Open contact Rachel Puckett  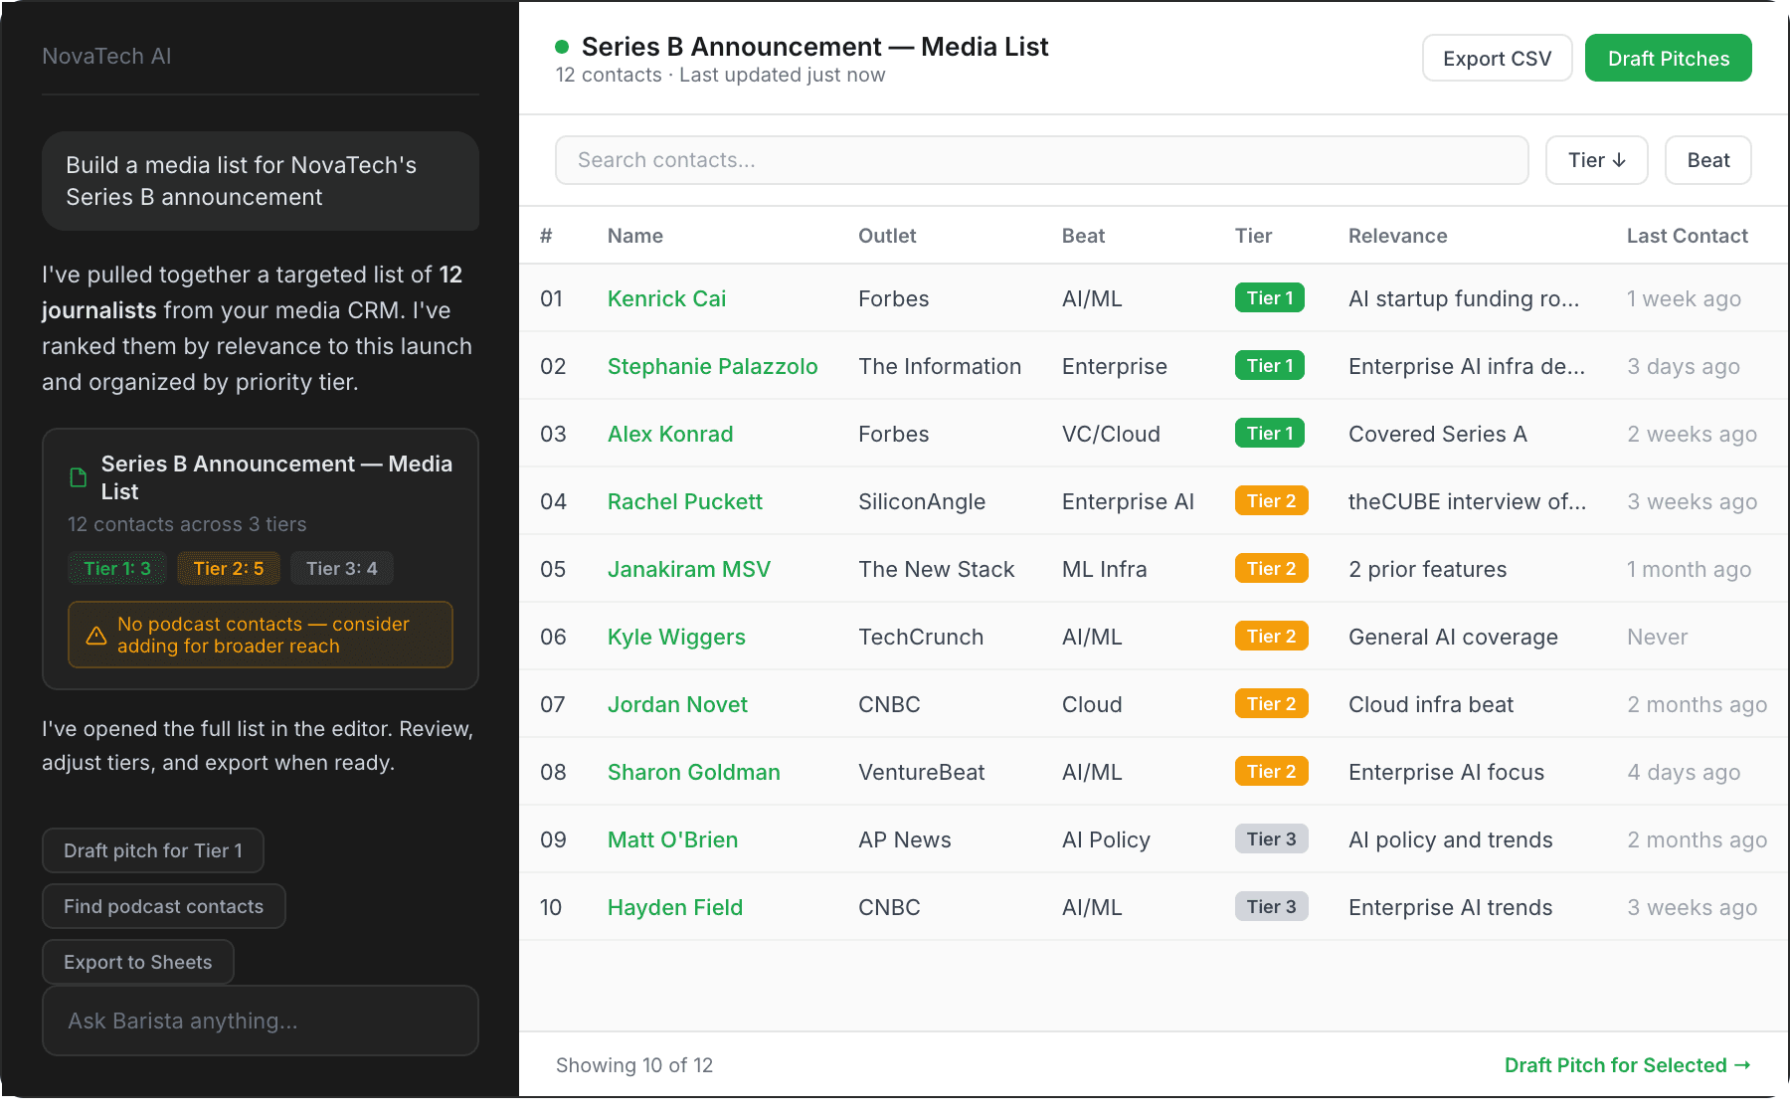point(685,501)
